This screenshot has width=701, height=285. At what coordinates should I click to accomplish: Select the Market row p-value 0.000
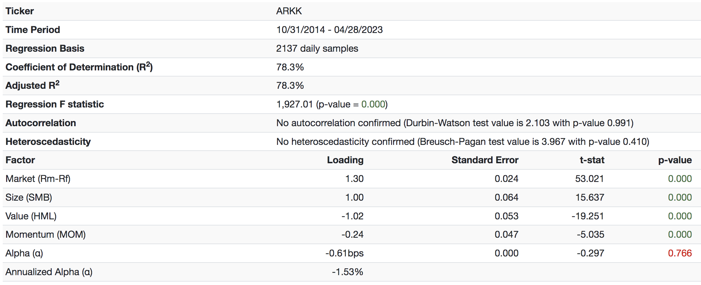coord(680,179)
